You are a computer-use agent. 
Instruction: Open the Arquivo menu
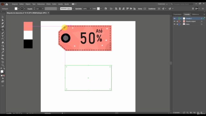(x=15, y=4)
